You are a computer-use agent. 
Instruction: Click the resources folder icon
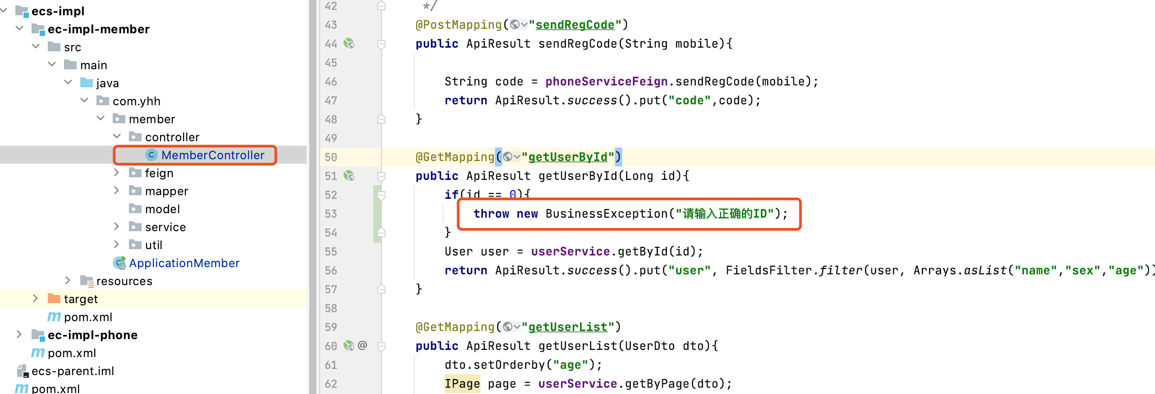click(x=87, y=281)
